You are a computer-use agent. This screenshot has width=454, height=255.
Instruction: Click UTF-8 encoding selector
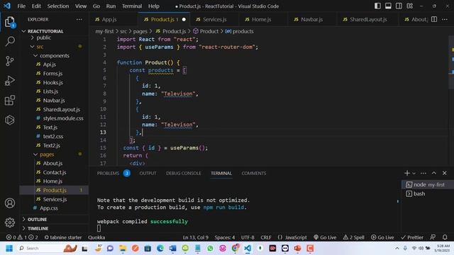tap(248, 237)
